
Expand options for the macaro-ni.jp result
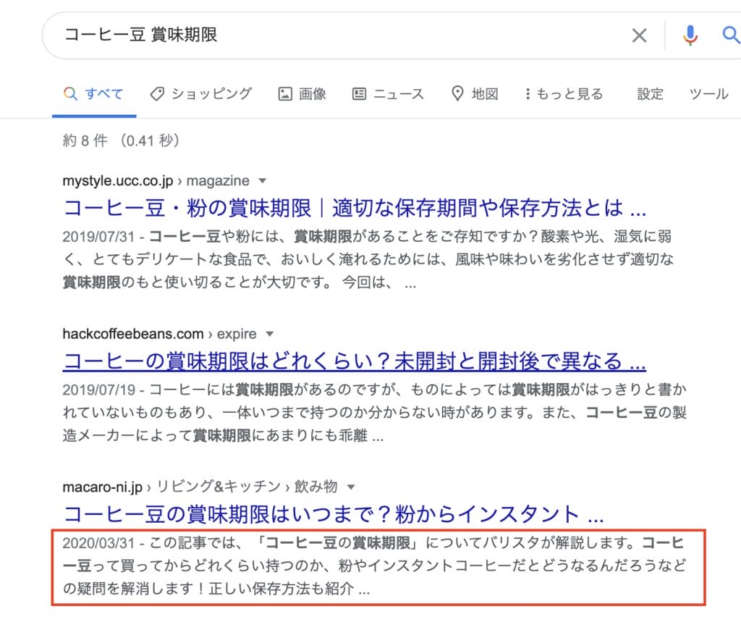click(350, 487)
